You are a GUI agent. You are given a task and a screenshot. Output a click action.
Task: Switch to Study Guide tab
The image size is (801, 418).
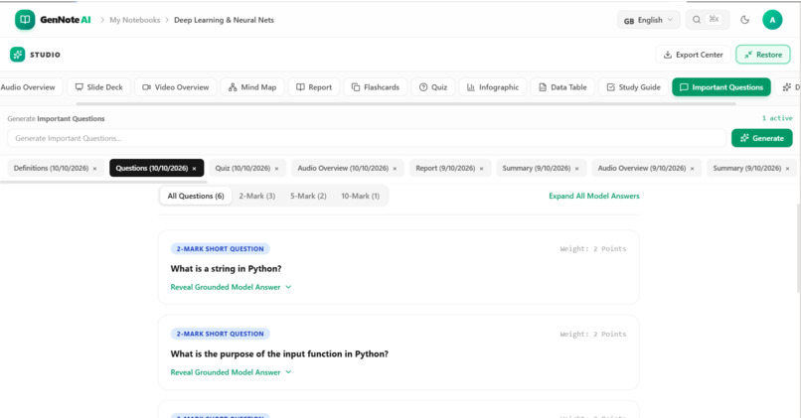tap(633, 87)
